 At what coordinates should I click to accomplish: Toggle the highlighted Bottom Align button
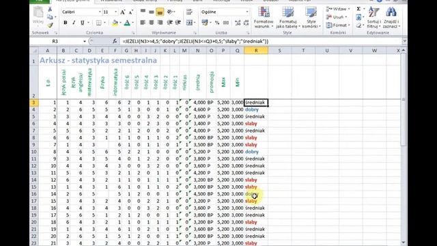click(x=160, y=12)
